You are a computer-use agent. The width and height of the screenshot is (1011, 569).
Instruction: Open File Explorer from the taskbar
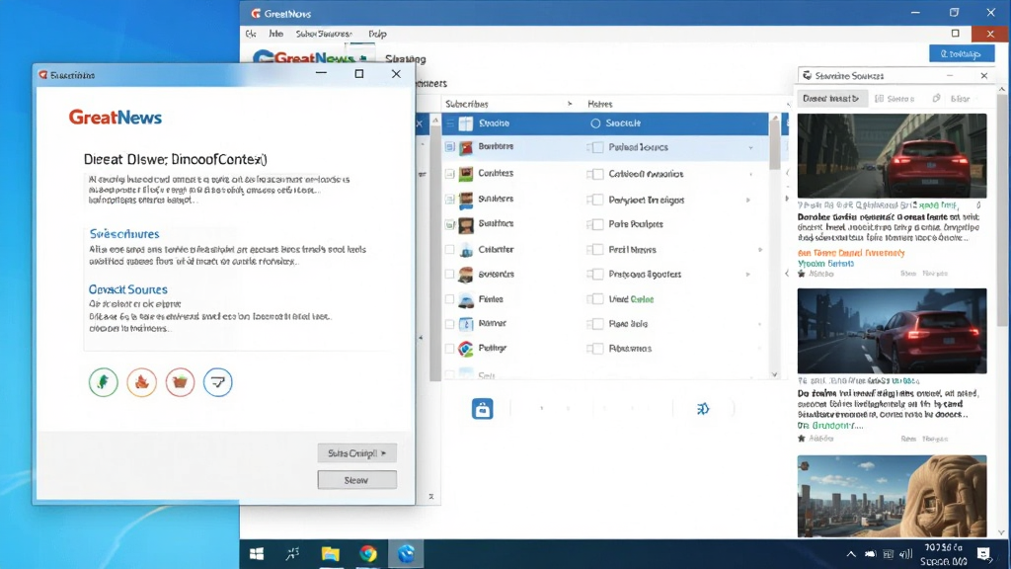coord(330,553)
